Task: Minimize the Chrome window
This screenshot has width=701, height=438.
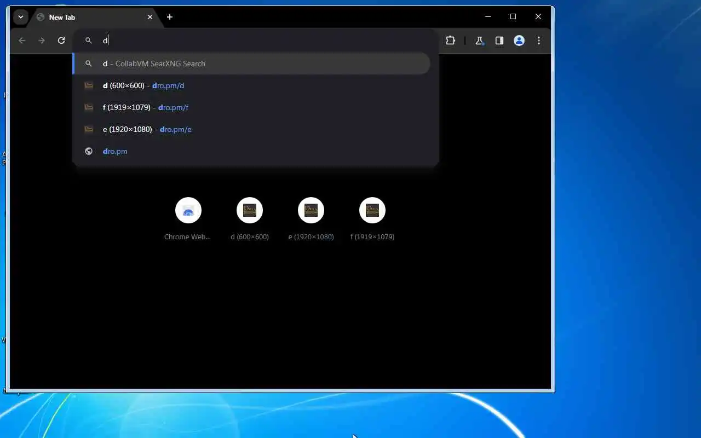Action: 488,17
